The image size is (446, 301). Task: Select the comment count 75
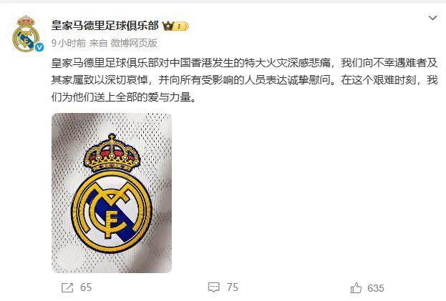click(x=233, y=287)
